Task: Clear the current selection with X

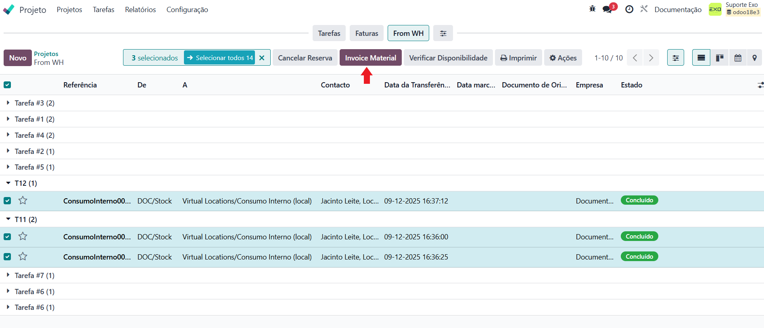Action: [262, 58]
